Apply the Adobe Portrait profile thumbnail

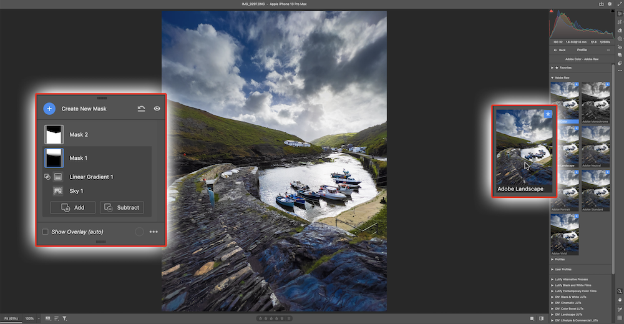pyautogui.click(x=565, y=190)
